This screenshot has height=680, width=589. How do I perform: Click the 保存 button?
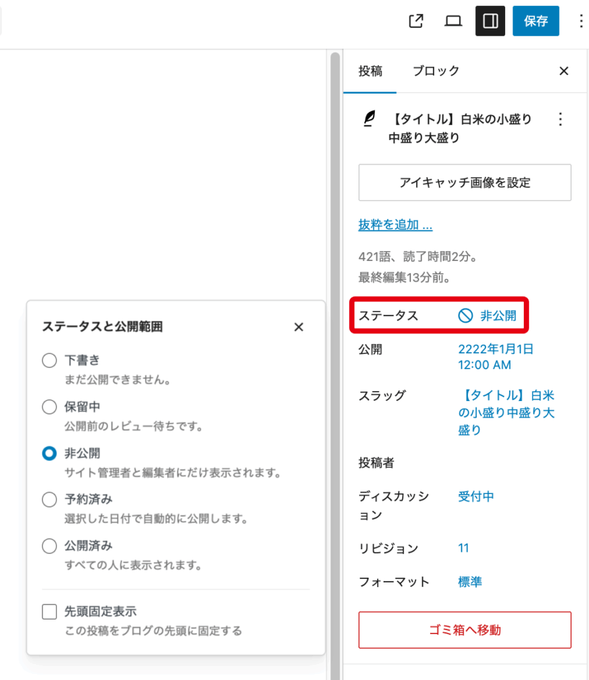point(535,21)
